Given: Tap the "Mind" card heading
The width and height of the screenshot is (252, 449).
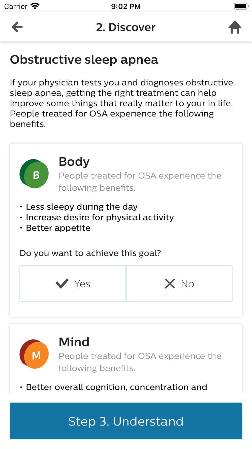Looking at the screenshot, I should 74,342.
